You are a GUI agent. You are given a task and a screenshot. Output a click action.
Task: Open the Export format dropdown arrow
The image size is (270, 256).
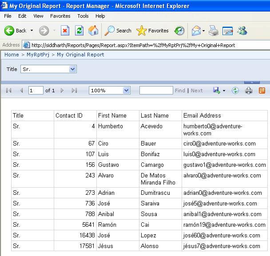tap(224, 91)
